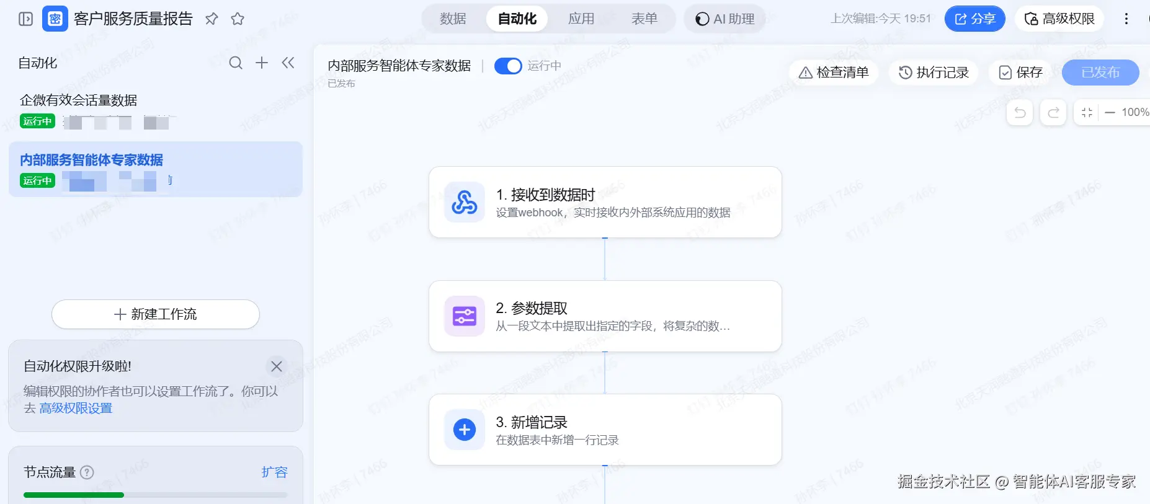Click the webhook icon on node 1

[465, 202]
